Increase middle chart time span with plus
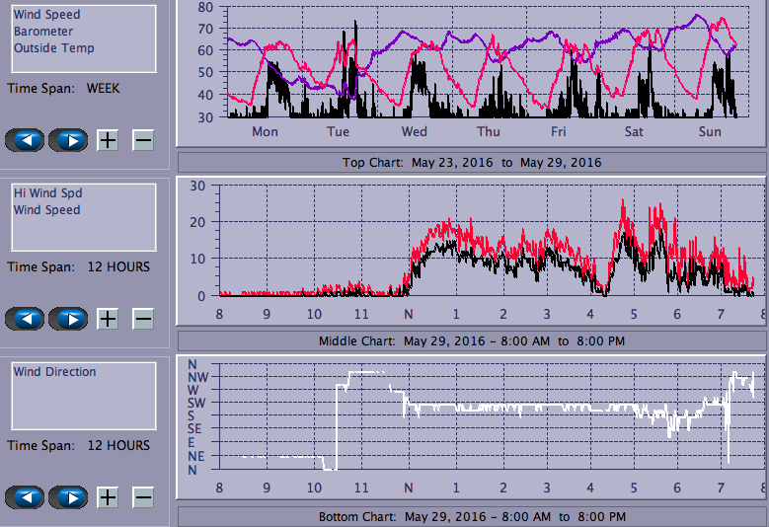This screenshot has width=769, height=527. [108, 319]
